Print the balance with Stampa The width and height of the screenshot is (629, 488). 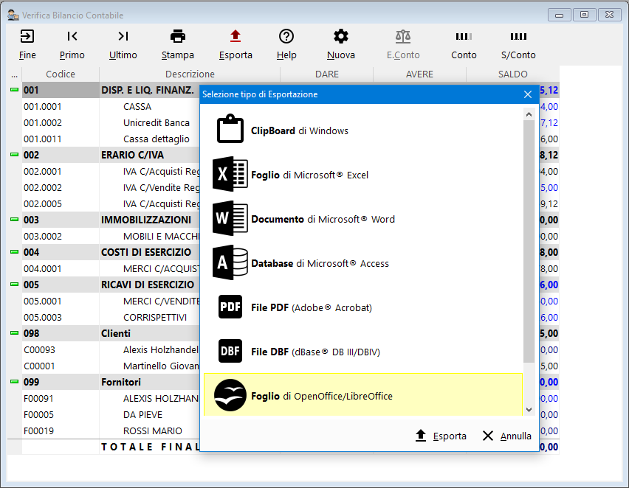[178, 36]
